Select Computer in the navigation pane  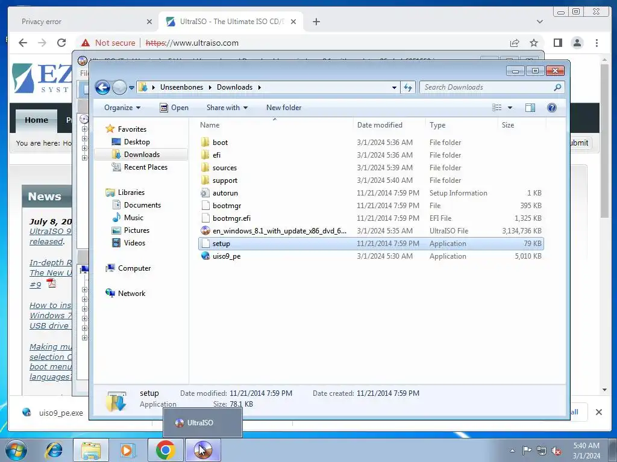tap(128, 268)
